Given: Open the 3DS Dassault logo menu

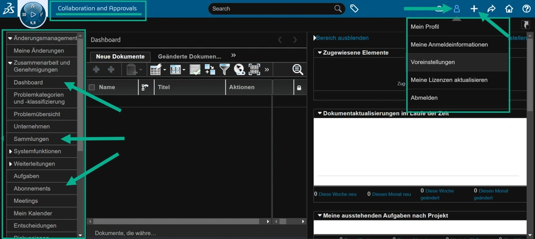Looking at the screenshot, I should coord(8,9).
